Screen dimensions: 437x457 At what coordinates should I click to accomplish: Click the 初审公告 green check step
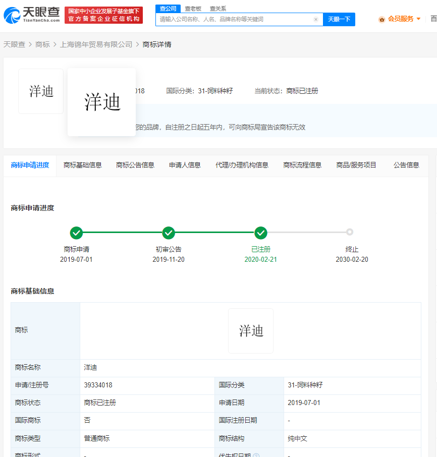(x=169, y=233)
